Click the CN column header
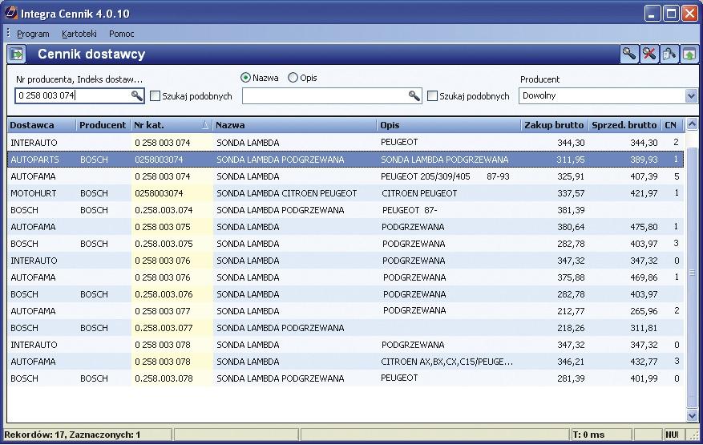The image size is (703, 445). [x=673, y=125]
